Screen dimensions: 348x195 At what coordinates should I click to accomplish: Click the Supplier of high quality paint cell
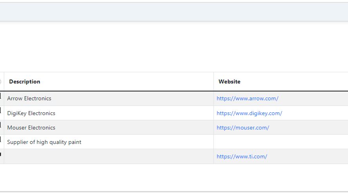[109, 142]
